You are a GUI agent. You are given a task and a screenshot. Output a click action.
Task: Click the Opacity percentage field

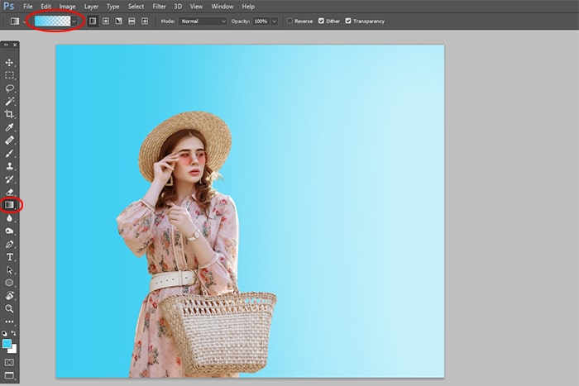(261, 21)
